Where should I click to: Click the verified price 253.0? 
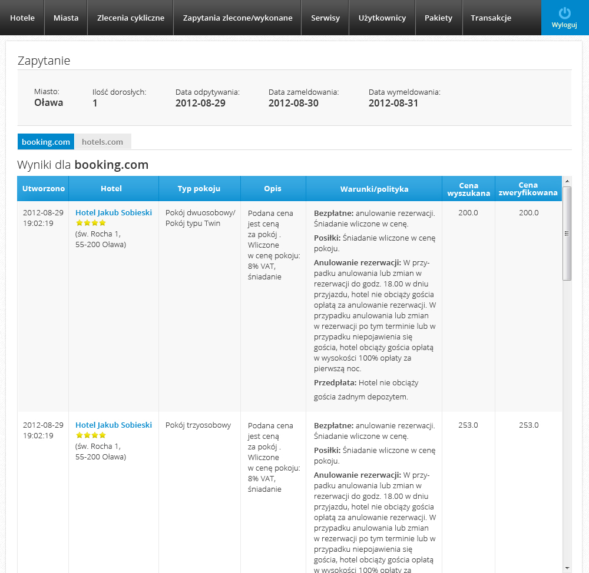528,425
